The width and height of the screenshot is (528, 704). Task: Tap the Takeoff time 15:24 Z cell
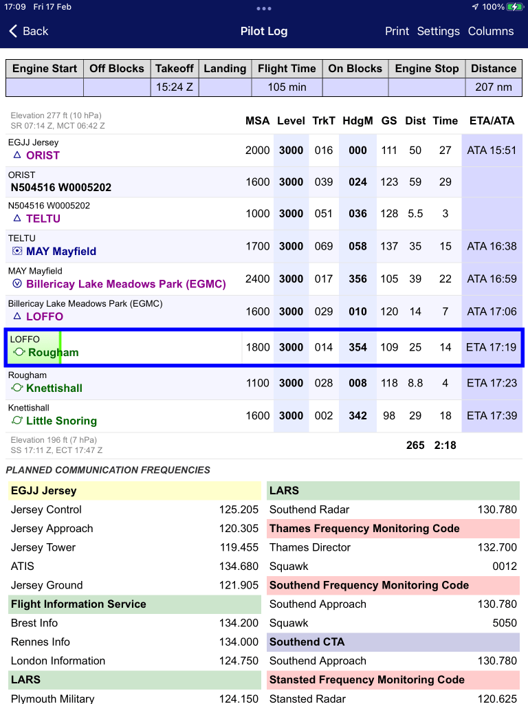pos(174,87)
